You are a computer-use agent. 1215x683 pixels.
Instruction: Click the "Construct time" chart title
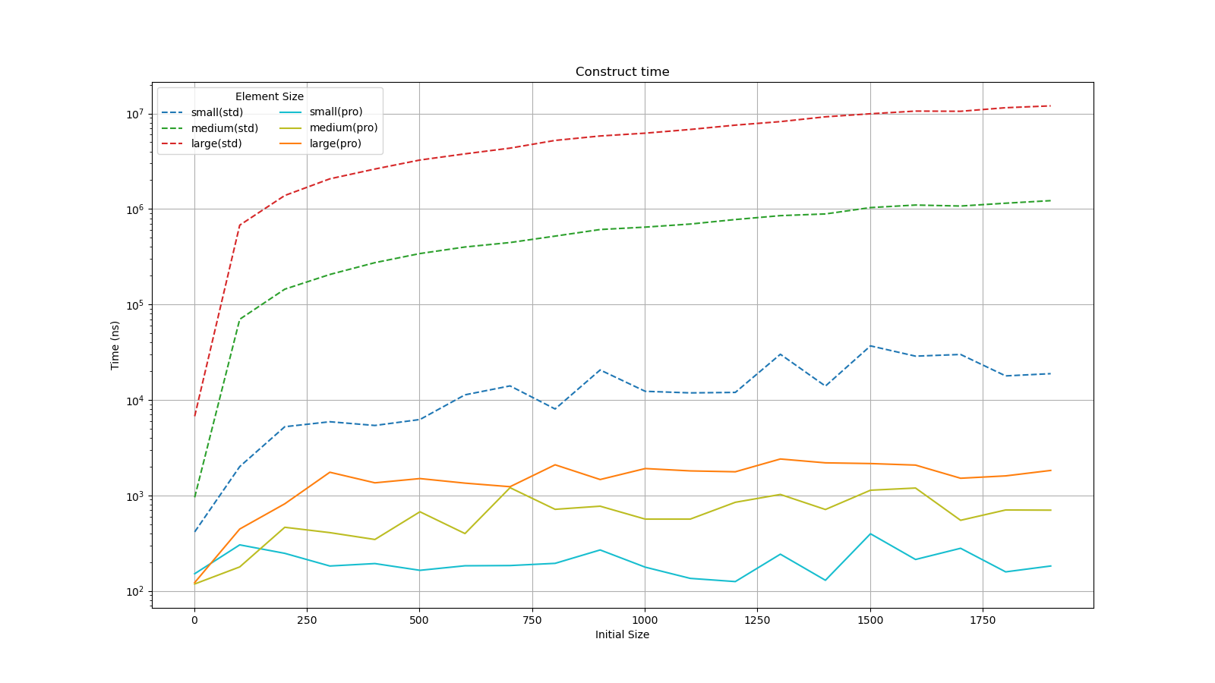pos(622,72)
